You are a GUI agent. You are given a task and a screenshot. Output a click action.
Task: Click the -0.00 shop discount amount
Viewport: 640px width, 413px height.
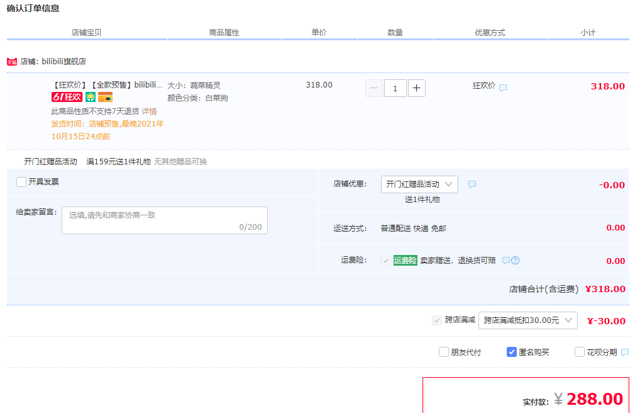(612, 185)
